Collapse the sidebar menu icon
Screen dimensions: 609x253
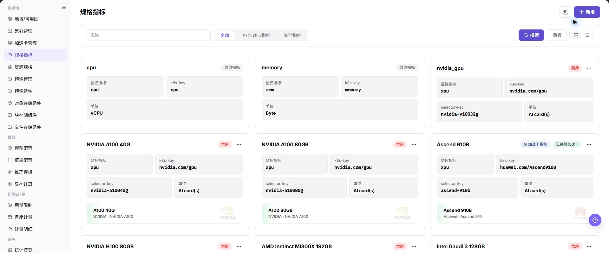point(63,8)
